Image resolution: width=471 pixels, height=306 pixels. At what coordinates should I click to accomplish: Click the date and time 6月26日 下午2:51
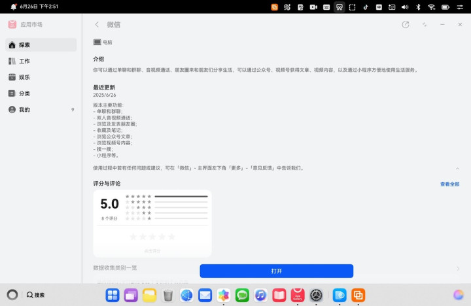pyautogui.click(x=39, y=7)
